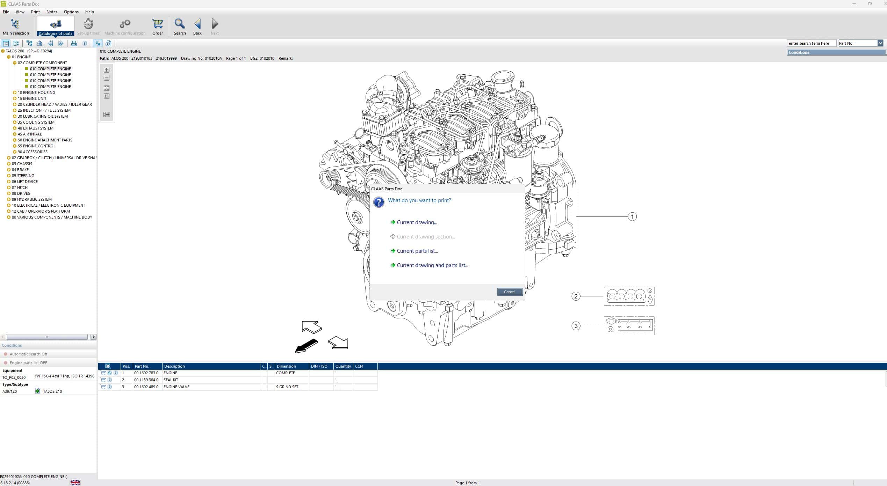The image size is (887, 486).
Task: Cancel the print dialog
Action: (510, 292)
